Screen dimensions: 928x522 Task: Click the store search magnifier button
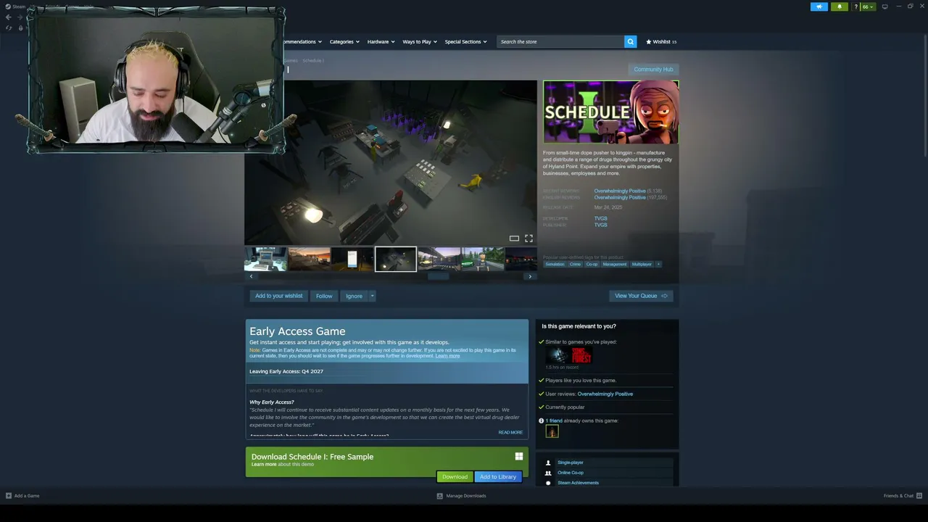[630, 41]
